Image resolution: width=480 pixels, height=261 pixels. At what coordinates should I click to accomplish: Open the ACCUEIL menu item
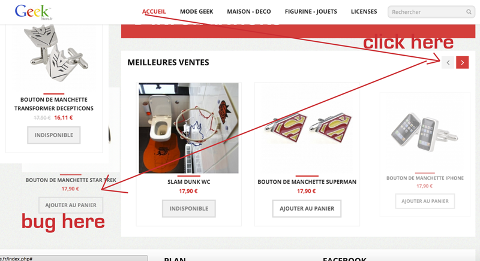click(x=154, y=11)
